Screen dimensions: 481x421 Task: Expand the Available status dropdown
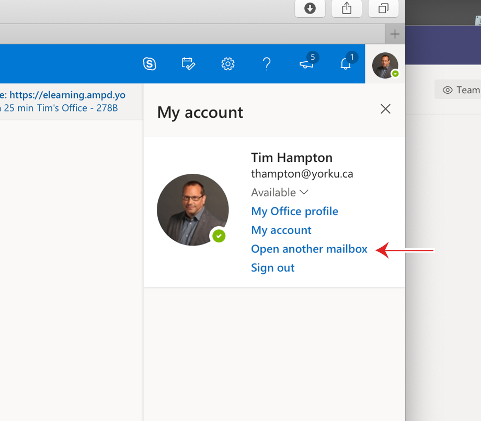coord(280,192)
